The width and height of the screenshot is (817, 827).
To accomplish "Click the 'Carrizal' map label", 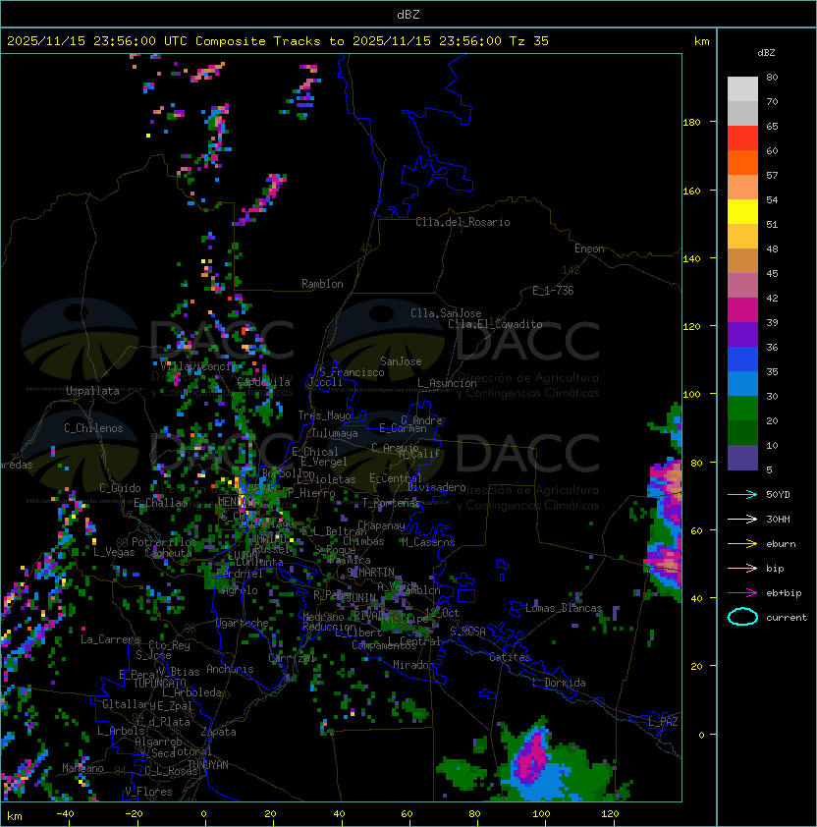I will click(292, 658).
